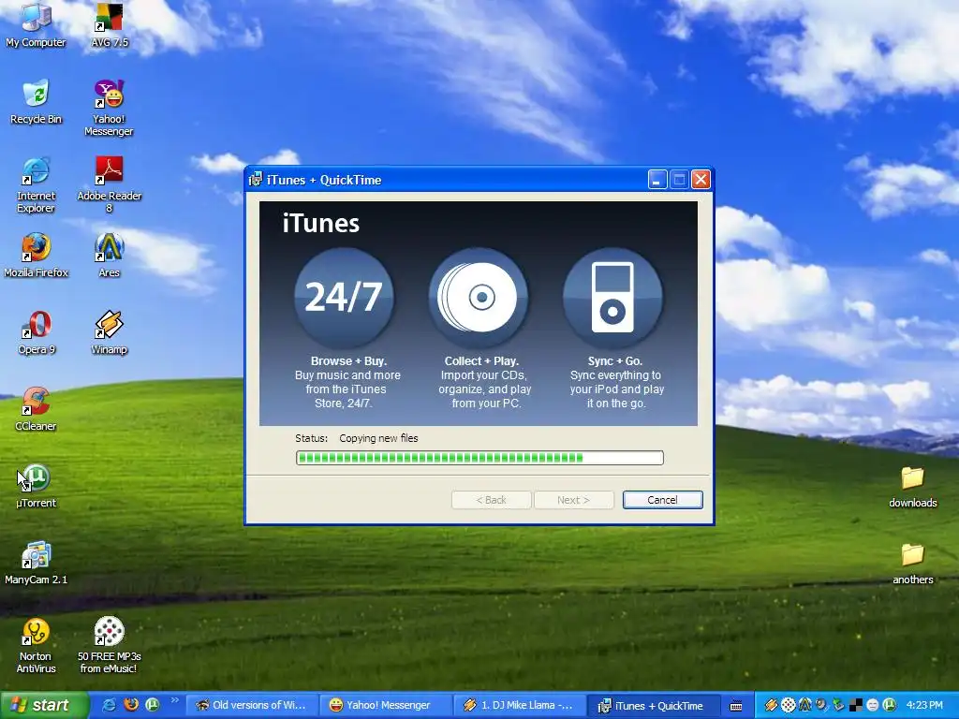Viewport: 959px width, 719px height.
Task: Click the µTorrent green tray icon
Action: [890, 706]
